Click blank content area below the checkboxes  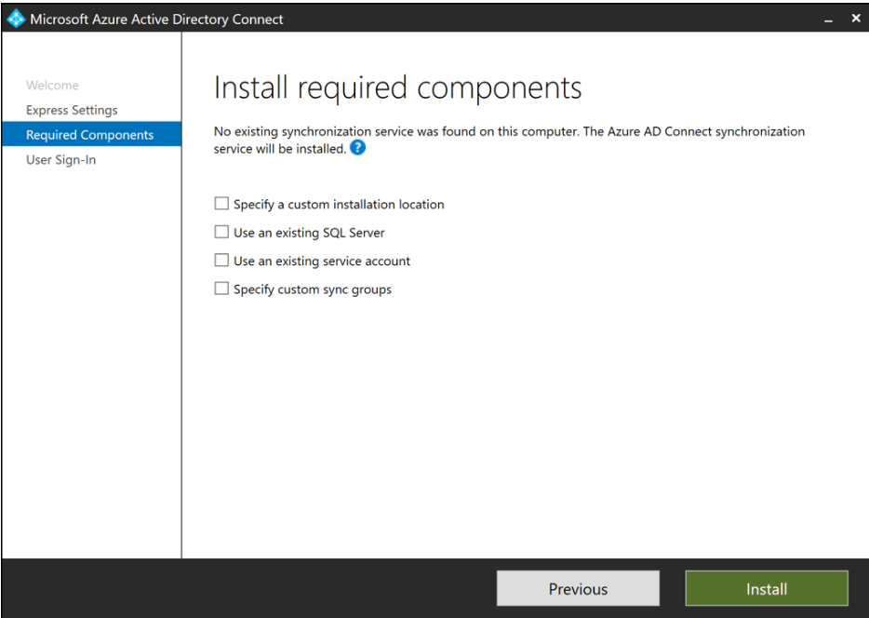pyautogui.click(x=521, y=419)
